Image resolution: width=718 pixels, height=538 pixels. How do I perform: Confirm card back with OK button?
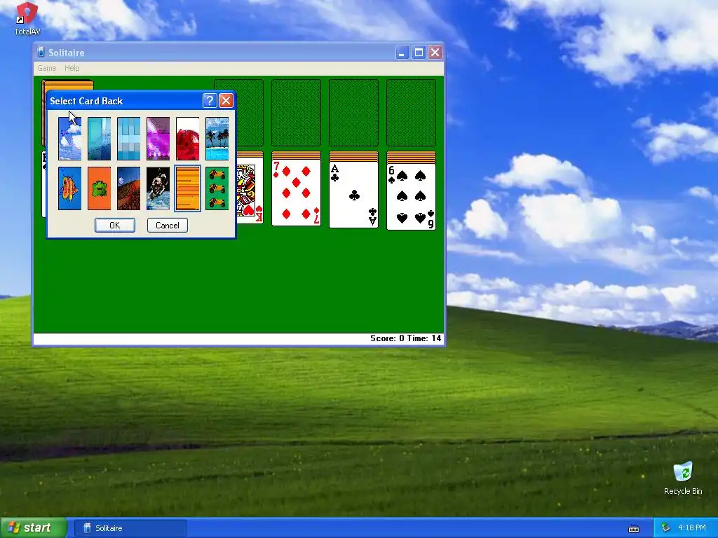coord(115,225)
